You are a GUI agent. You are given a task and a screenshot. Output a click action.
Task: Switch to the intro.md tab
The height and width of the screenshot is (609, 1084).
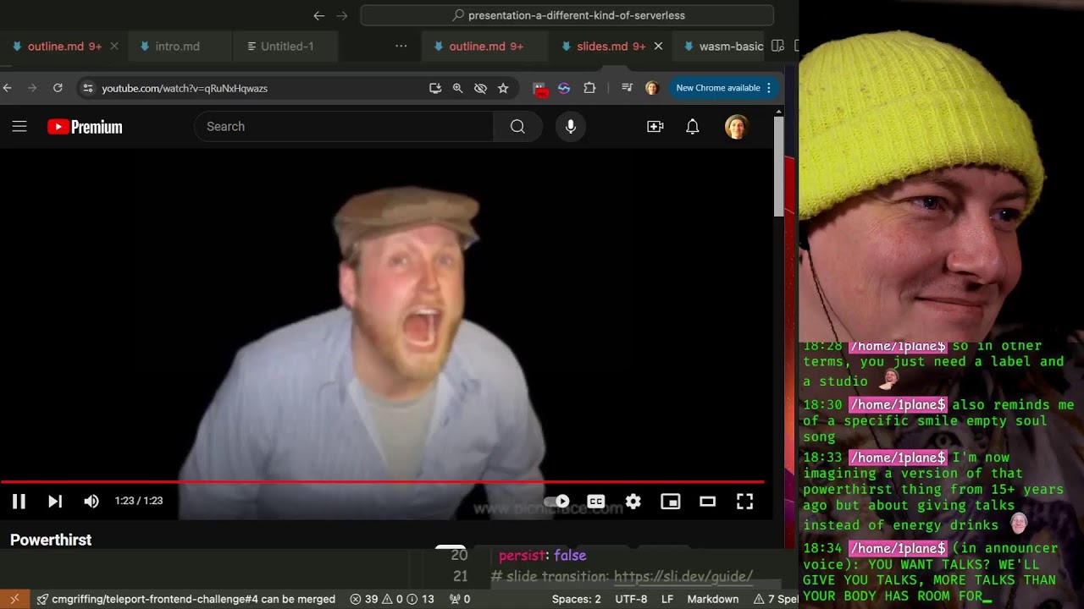click(x=178, y=47)
